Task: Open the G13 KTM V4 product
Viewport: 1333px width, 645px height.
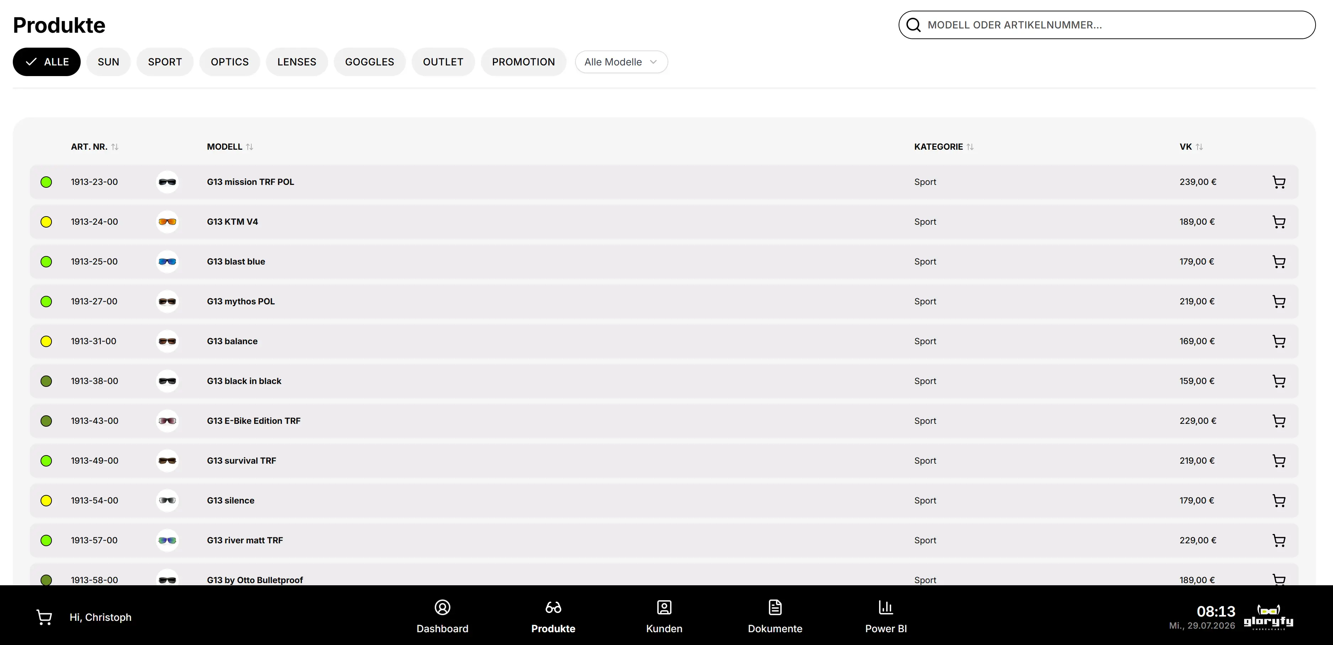Action: point(232,222)
